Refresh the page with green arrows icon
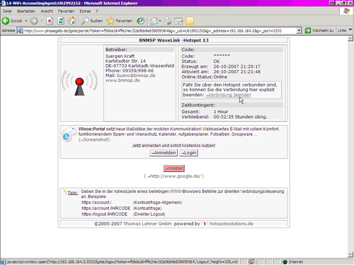 (61, 21)
